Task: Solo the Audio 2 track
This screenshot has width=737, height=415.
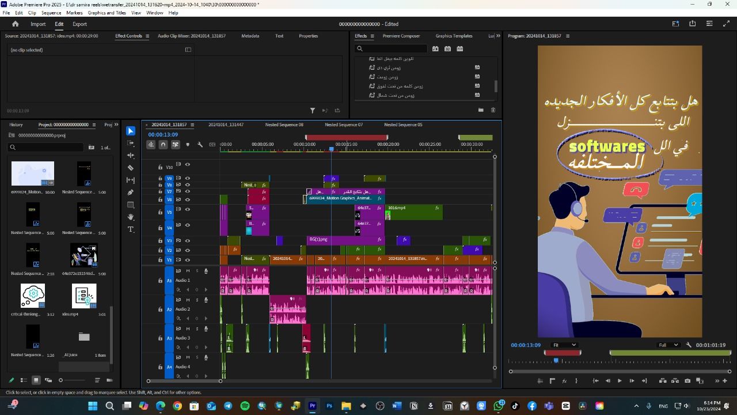Action: coord(197,300)
